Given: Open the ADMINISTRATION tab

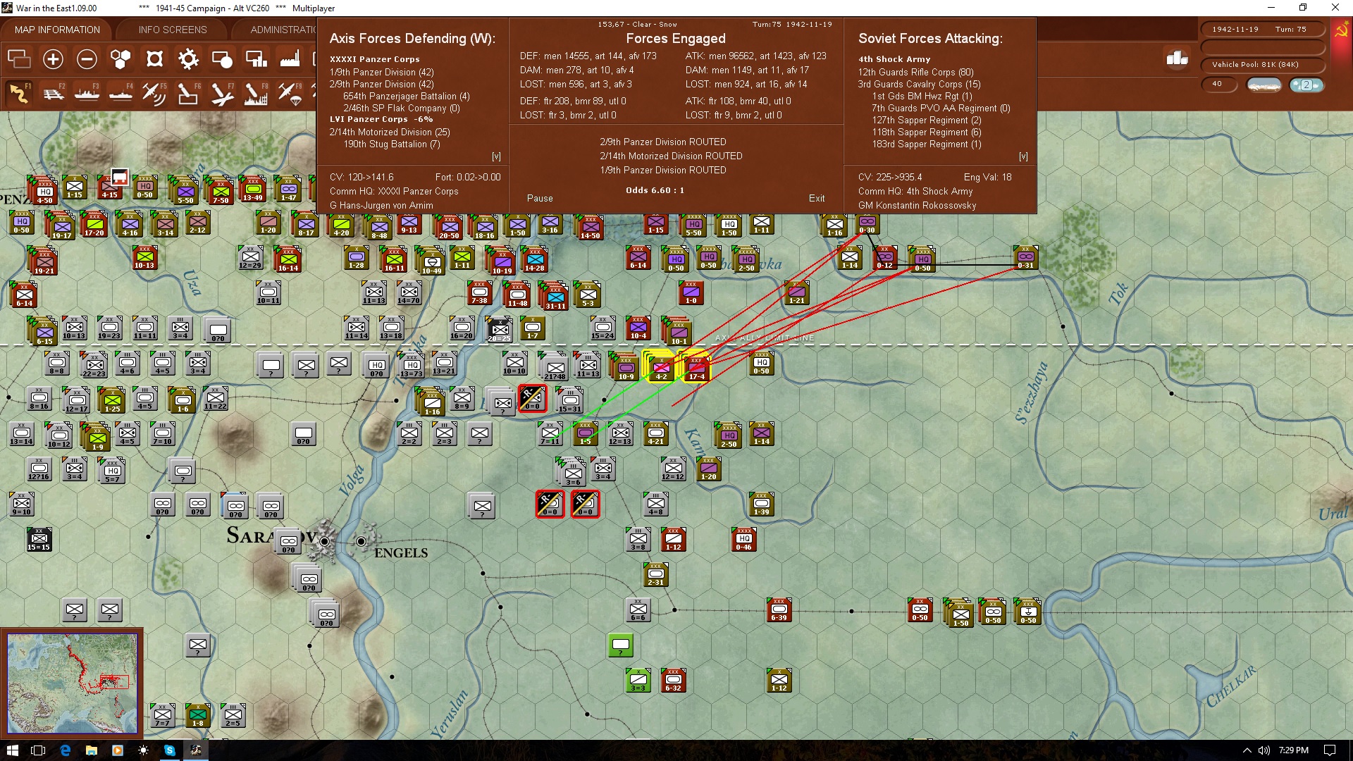Looking at the screenshot, I should 282,30.
